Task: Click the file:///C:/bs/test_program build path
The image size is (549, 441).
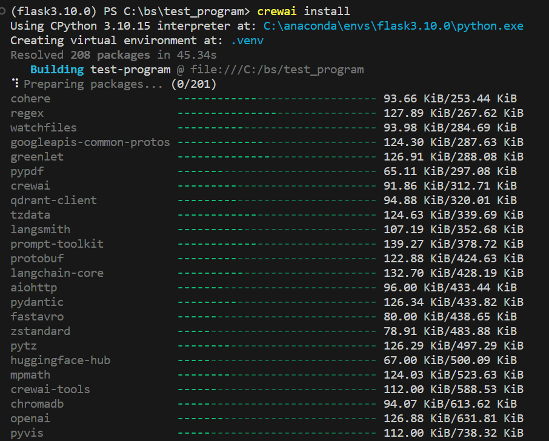Action: [277, 70]
